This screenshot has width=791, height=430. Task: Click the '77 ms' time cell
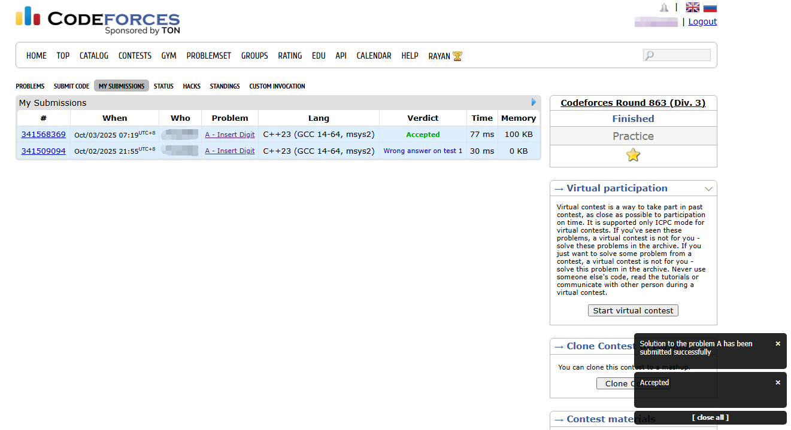pos(482,135)
